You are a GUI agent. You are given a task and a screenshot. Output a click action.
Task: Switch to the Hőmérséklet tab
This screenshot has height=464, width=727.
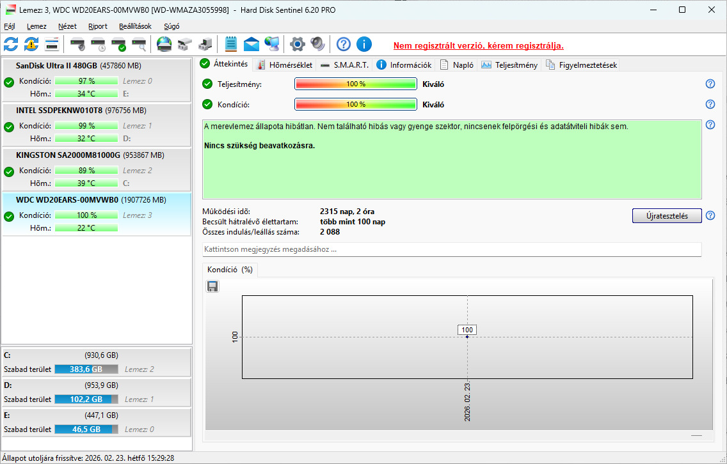(285, 65)
